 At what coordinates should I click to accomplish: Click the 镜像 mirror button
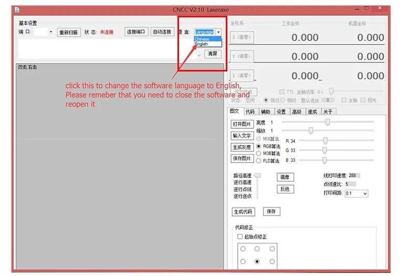tap(285, 177)
